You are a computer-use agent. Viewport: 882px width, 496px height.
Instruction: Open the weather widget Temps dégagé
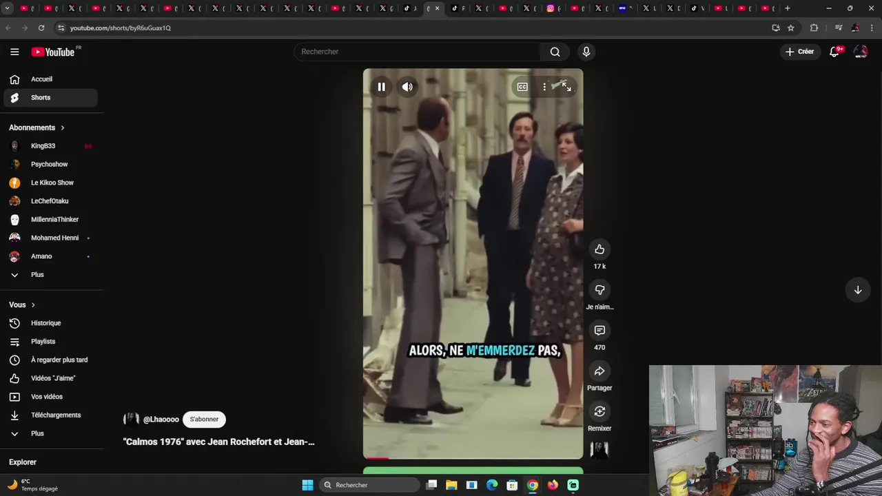[x=32, y=485]
